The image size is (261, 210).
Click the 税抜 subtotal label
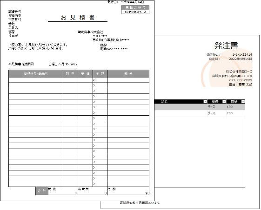pyautogui.click(x=52, y=189)
